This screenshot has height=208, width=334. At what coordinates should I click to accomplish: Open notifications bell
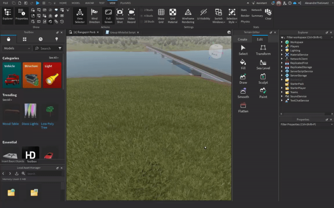coord(273,3)
